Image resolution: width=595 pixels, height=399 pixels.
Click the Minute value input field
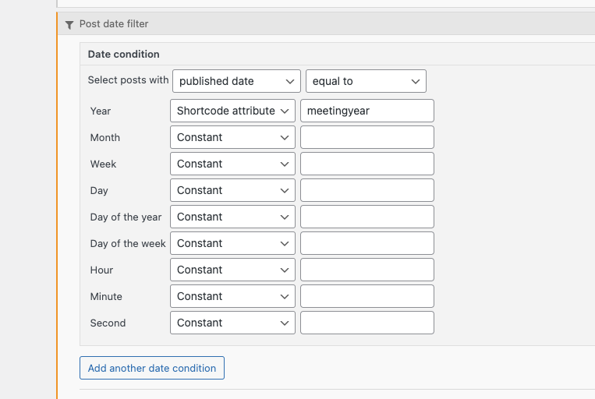pyautogui.click(x=367, y=296)
